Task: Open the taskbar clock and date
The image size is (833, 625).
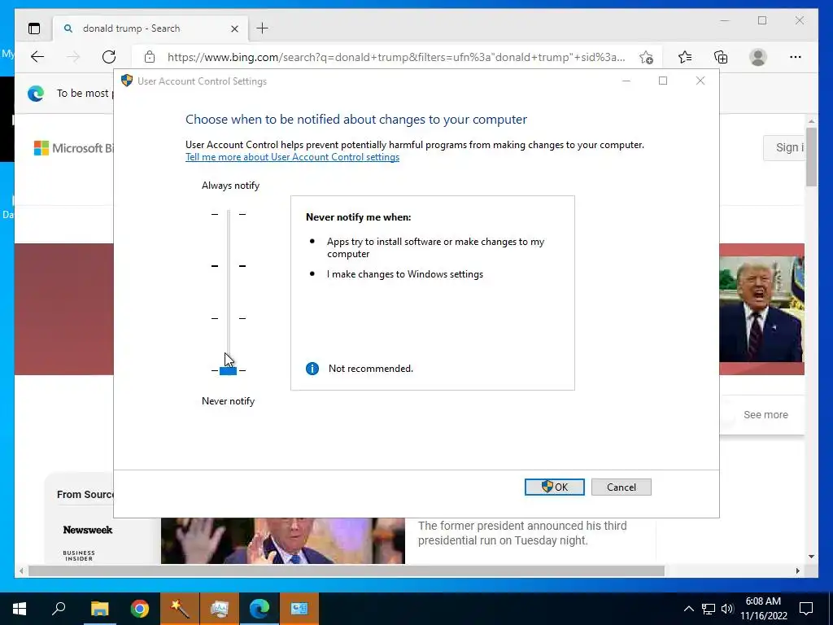Action: (x=763, y=609)
